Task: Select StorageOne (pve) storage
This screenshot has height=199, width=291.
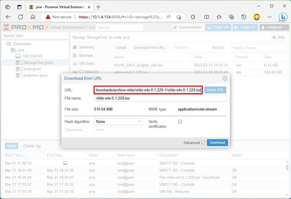Action: (38, 63)
